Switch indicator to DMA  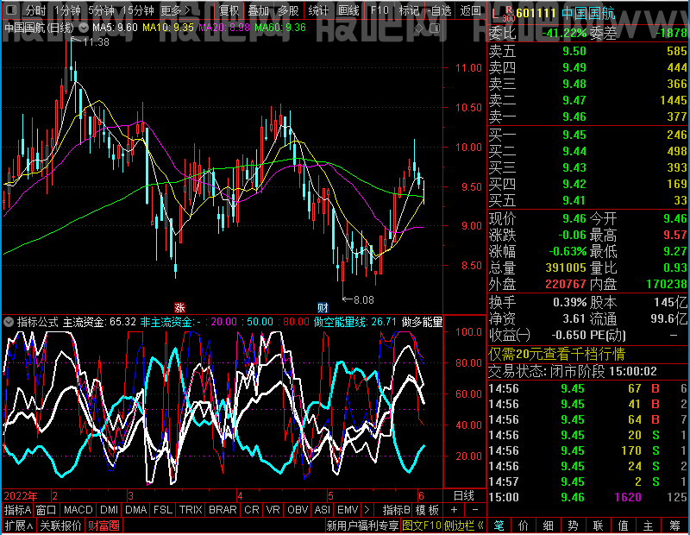click(x=135, y=509)
